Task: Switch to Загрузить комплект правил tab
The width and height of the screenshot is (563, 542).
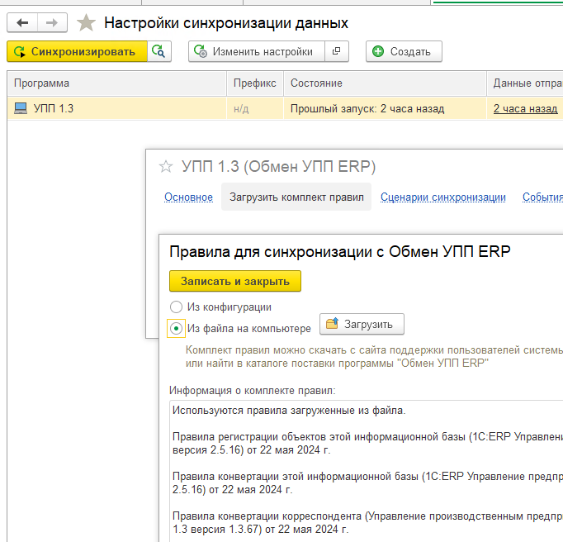Action: [x=296, y=197]
